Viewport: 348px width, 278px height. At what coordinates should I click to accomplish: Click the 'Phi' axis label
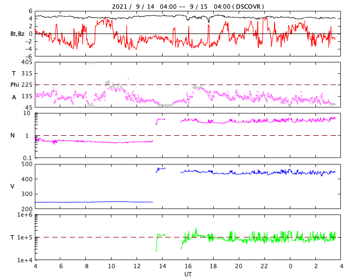[15, 85]
